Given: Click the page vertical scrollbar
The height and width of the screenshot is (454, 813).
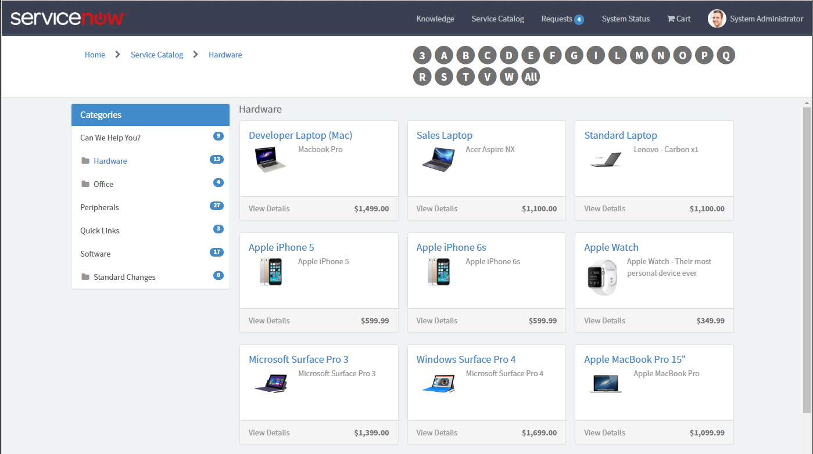Looking at the screenshot, I should click(x=807, y=260).
